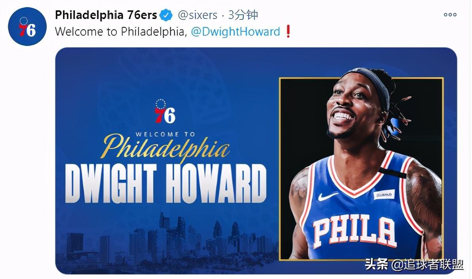Click the gold Philadelphia script text
472x279 pixels.
(165, 148)
